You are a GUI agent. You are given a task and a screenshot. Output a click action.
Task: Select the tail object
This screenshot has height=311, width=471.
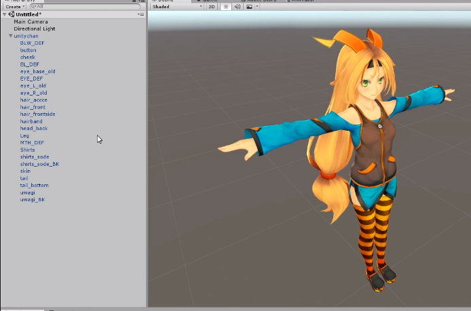coord(24,178)
